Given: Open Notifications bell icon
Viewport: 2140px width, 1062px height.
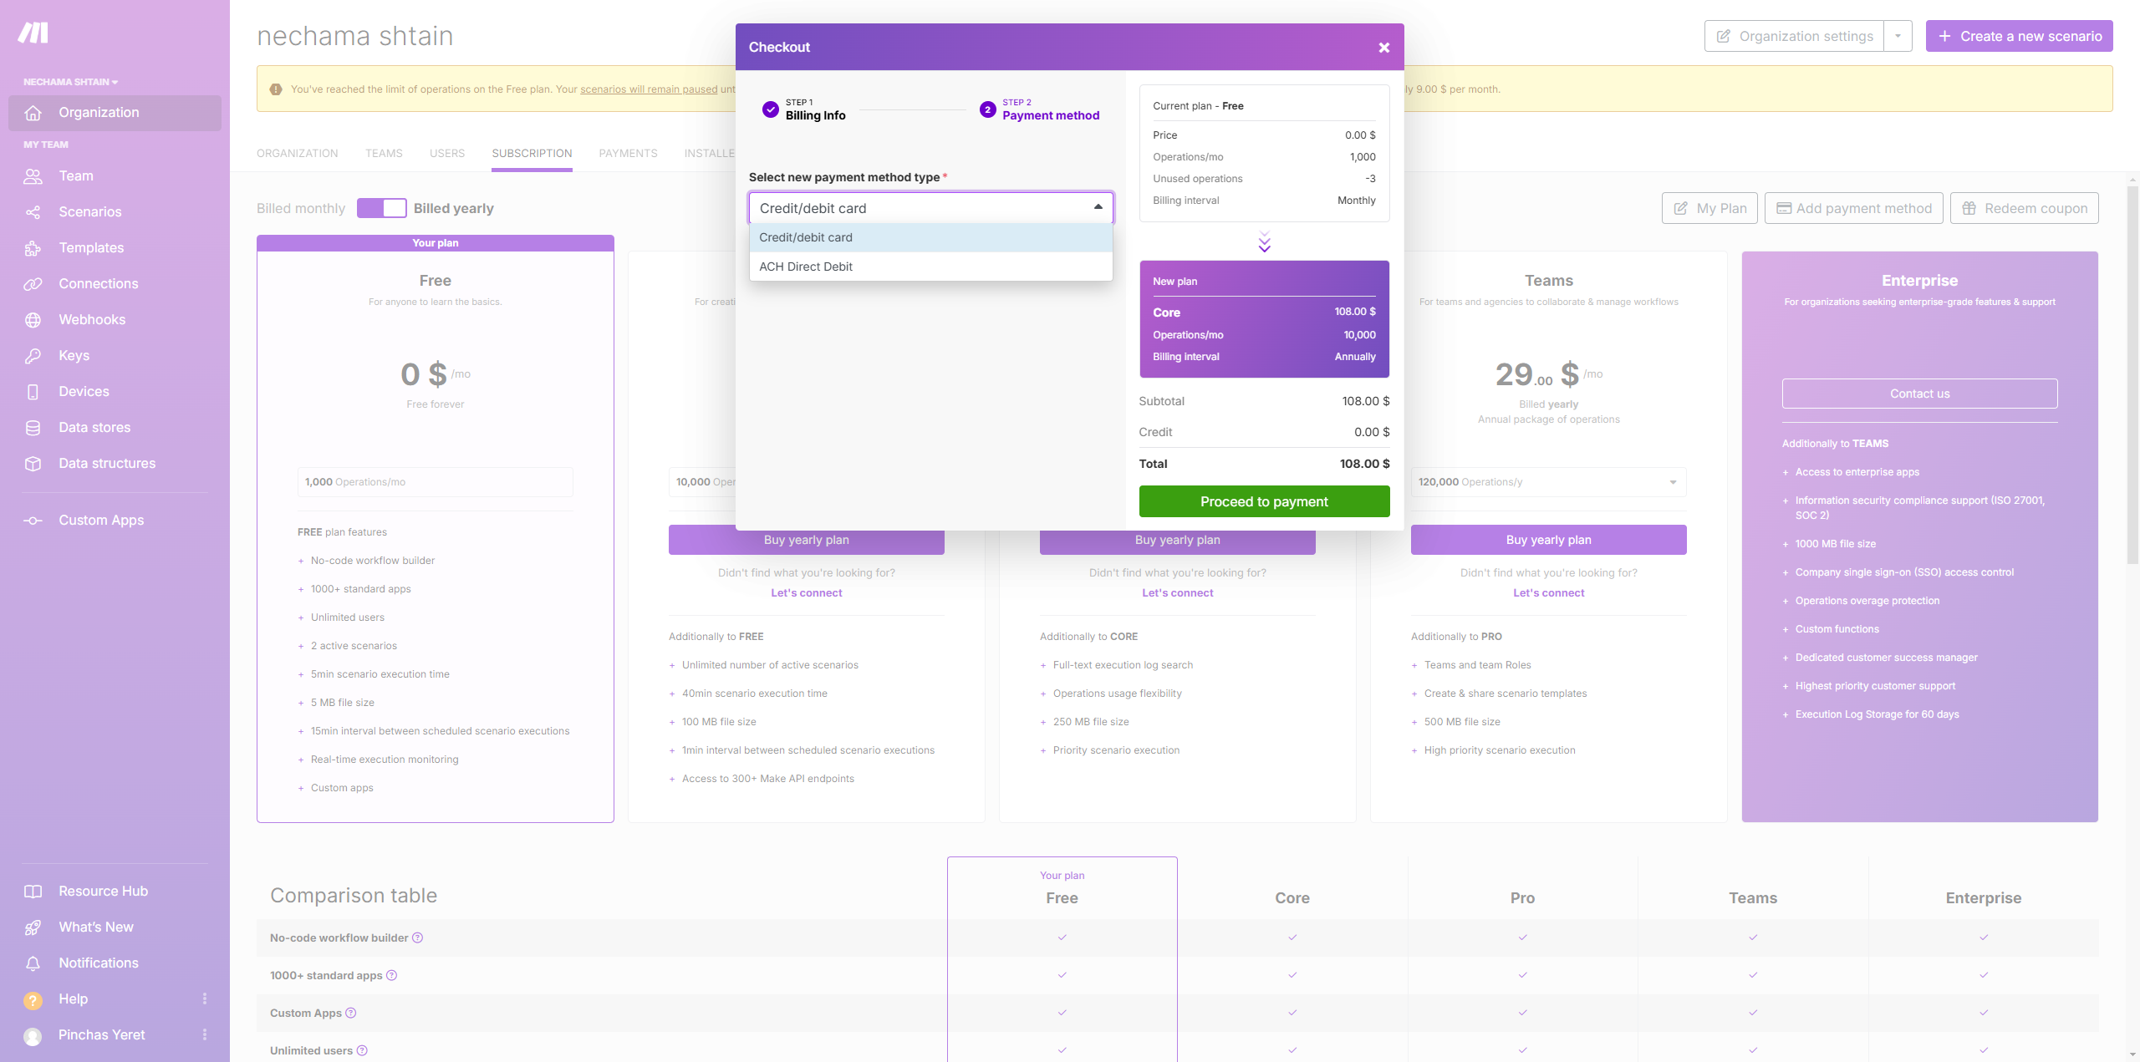Looking at the screenshot, I should (33, 963).
